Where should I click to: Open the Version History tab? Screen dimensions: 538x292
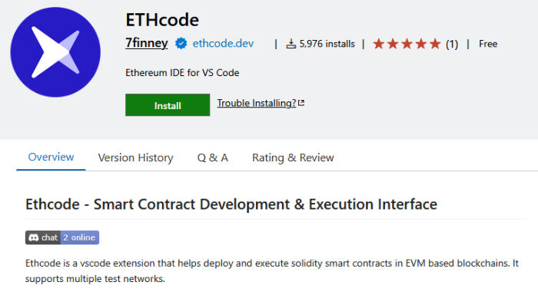click(135, 158)
